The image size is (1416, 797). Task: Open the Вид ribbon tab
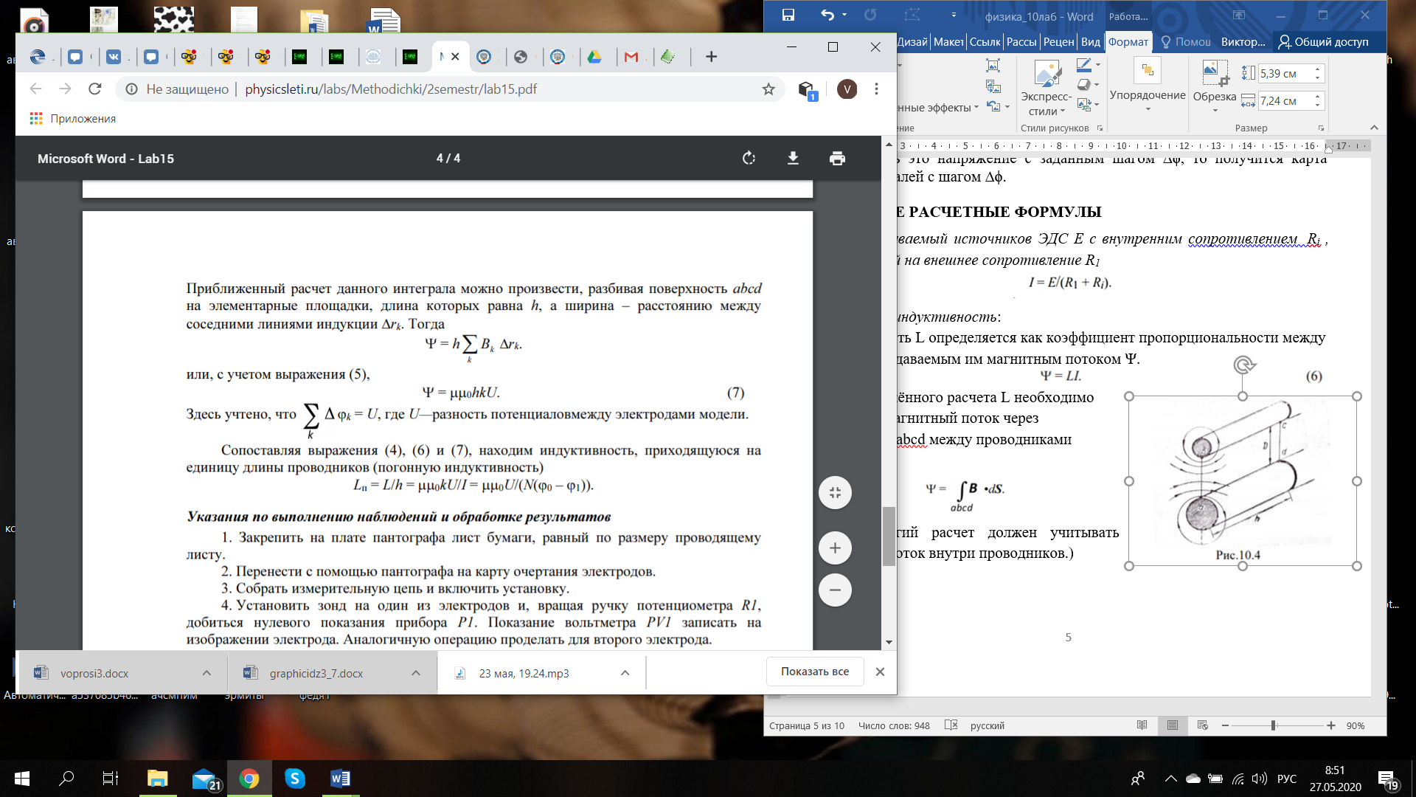coord(1091,42)
